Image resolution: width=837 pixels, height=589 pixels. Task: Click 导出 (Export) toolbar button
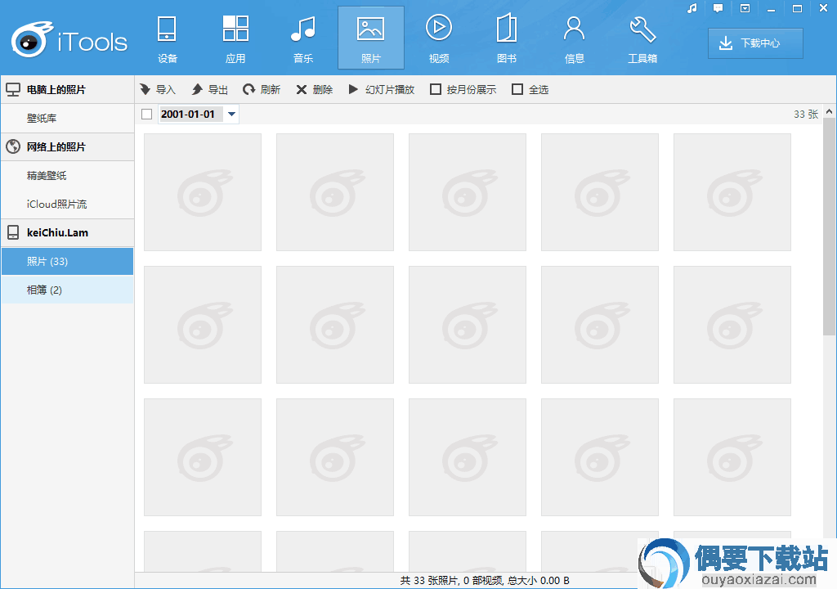click(210, 89)
